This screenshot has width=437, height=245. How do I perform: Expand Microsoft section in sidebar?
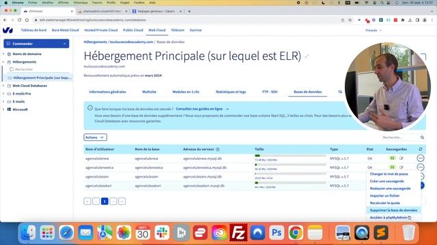pyautogui.click(x=3, y=110)
